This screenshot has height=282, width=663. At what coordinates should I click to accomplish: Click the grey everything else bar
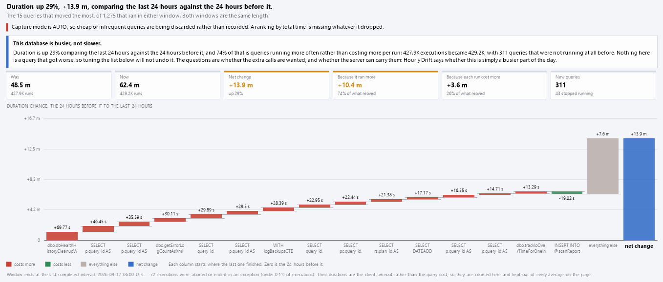(603, 166)
